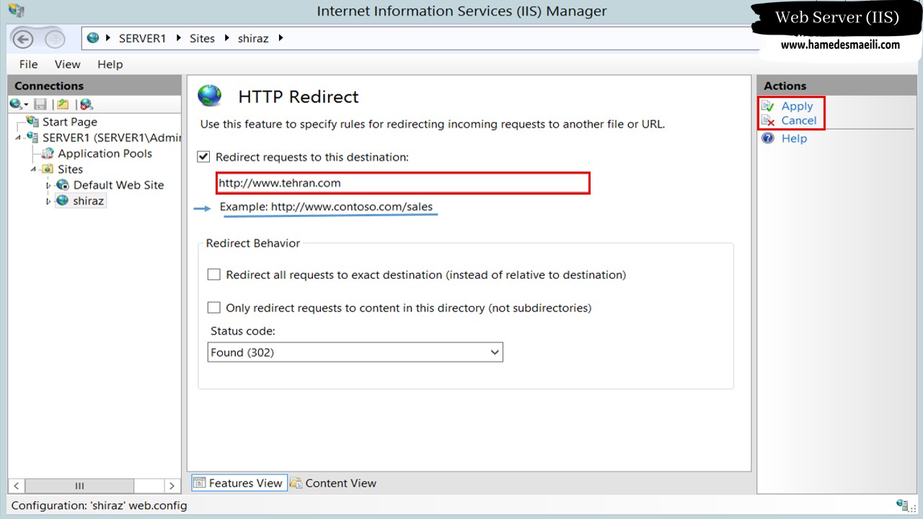
Task: Click the Default Web Site globe icon
Action: 63,185
